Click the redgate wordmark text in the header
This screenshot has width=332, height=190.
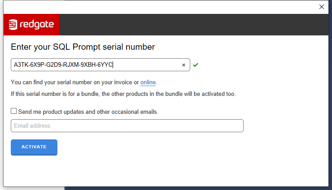point(36,25)
